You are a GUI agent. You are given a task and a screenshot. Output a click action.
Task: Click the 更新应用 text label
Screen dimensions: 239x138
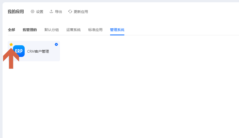click(81, 12)
